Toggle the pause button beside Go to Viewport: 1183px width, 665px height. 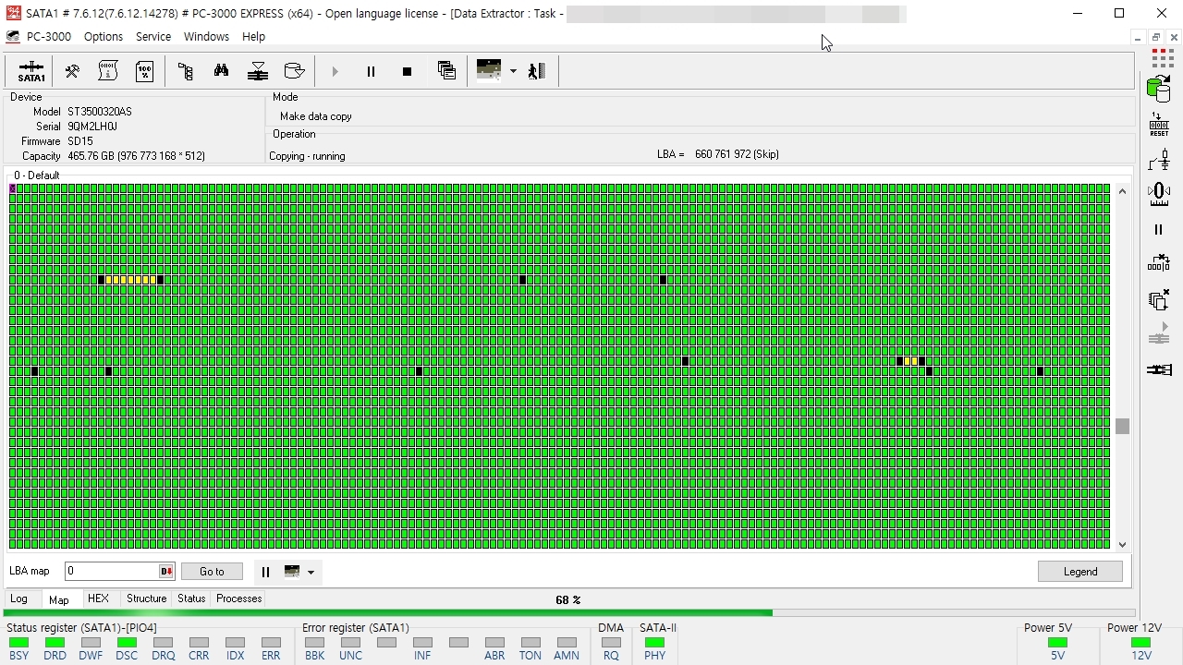[265, 572]
